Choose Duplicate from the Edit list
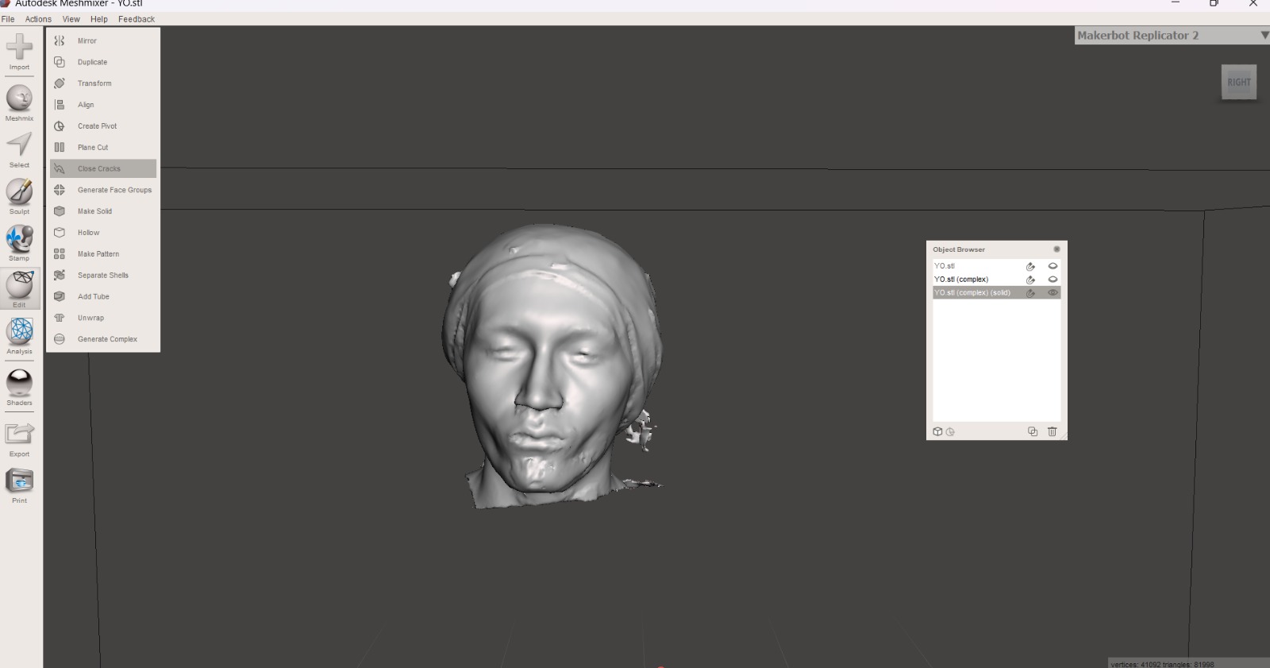This screenshot has height=668, width=1270. [103, 62]
